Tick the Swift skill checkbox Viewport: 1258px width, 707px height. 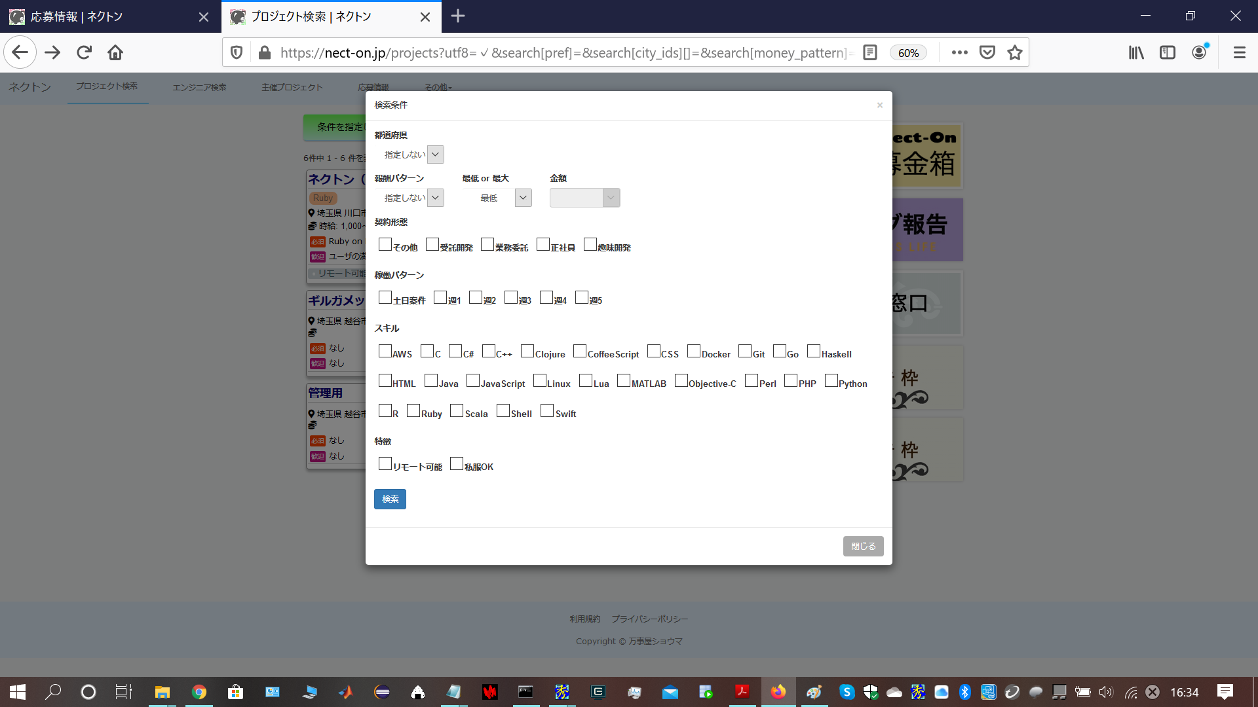pos(547,410)
